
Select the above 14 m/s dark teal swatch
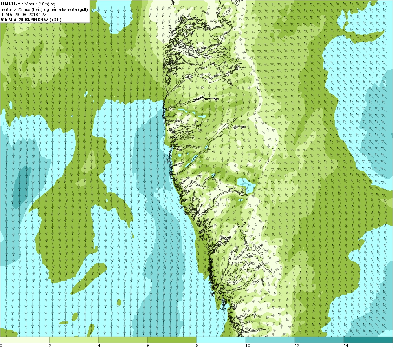point(369,340)
